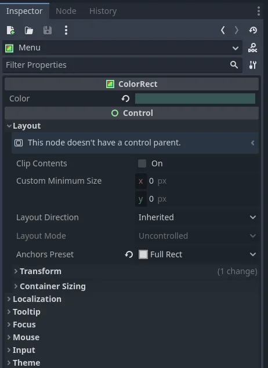268x368 pixels.
Task: Open the object history list icon
Action: pos(253,30)
